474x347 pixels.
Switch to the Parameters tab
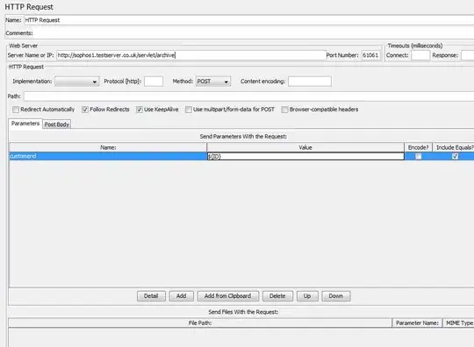pos(25,124)
